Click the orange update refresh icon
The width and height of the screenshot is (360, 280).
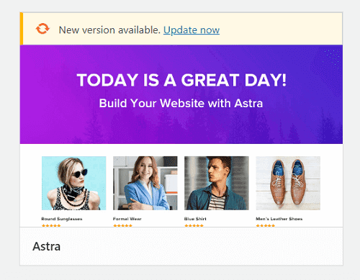(x=42, y=29)
